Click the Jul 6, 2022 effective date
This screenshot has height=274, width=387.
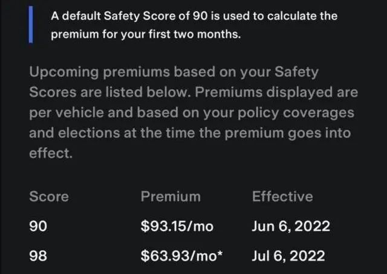point(288,256)
